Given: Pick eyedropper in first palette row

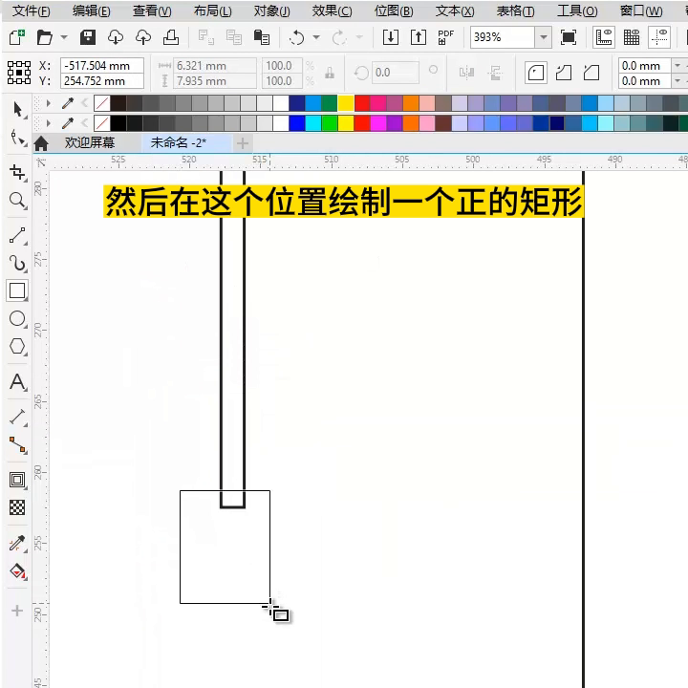Looking at the screenshot, I should pos(68,103).
